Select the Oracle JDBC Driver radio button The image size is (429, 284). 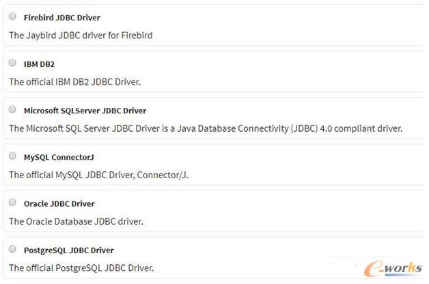[12, 202]
